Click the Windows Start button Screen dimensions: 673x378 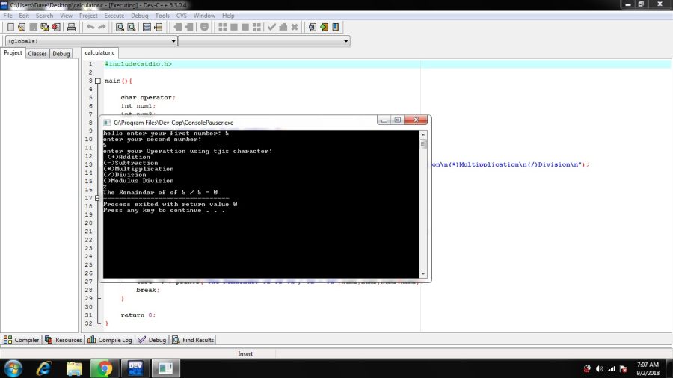[13, 368]
